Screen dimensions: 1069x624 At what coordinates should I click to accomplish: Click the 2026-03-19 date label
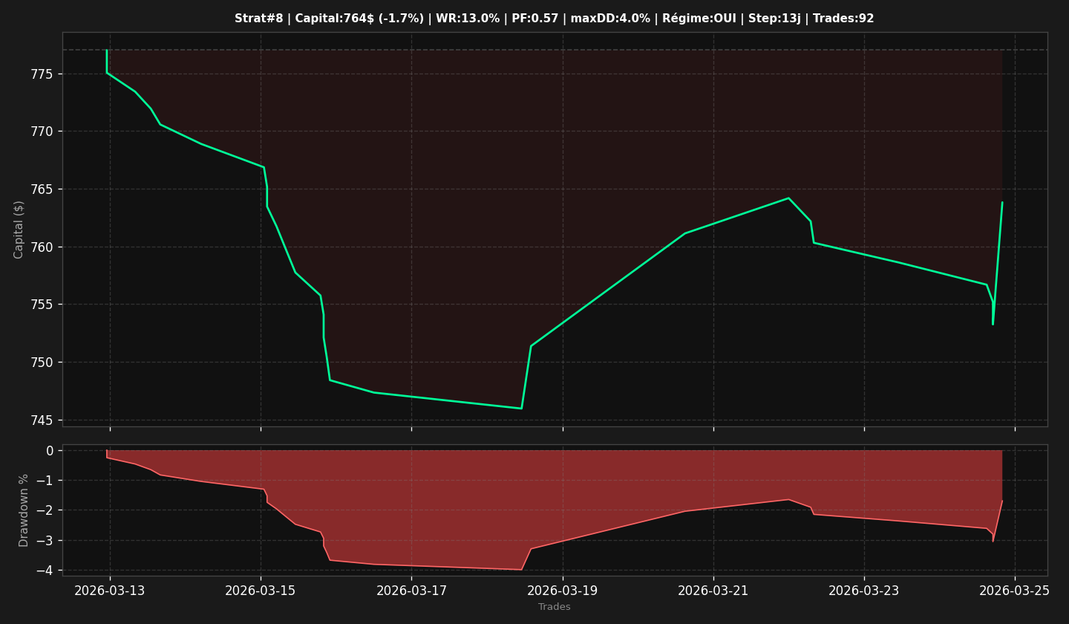pyautogui.click(x=563, y=591)
